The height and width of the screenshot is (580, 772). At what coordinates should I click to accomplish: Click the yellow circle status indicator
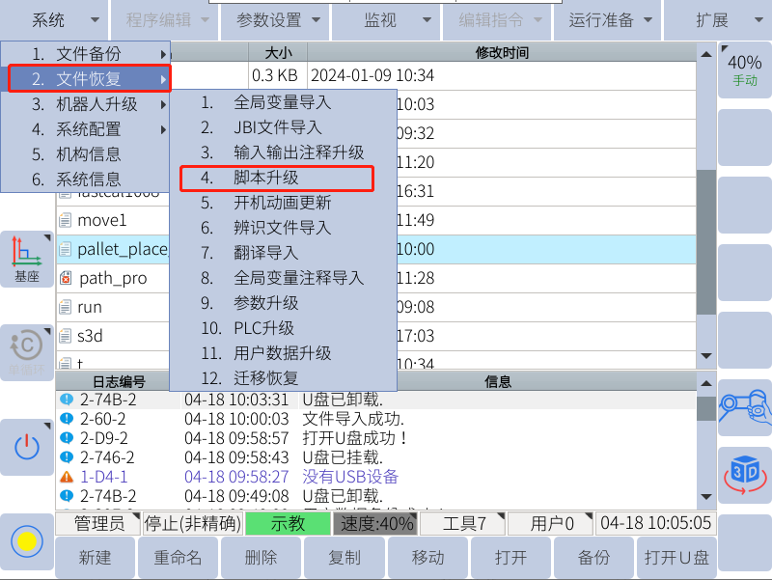point(26,540)
